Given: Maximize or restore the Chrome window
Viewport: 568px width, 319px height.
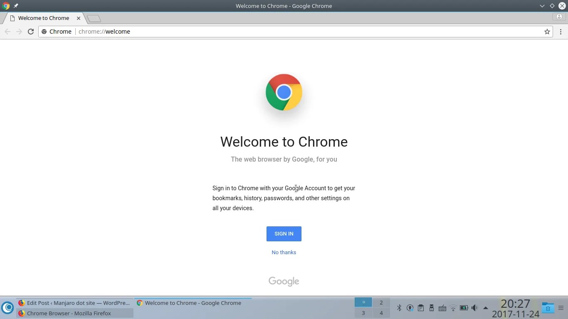Looking at the screenshot, I should [x=552, y=6].
